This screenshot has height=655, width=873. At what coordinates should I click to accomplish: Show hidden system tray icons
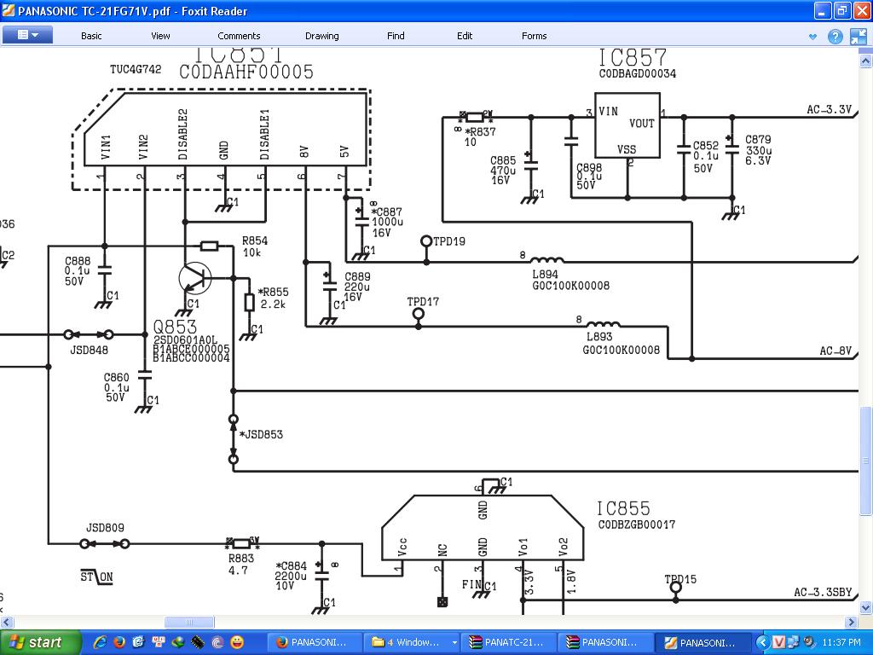coord(764,642)
